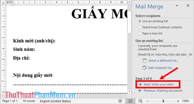Click the horizontal scrollbar right arrow
This screenshot has width=194, height=104.
(x=125, y=96)
